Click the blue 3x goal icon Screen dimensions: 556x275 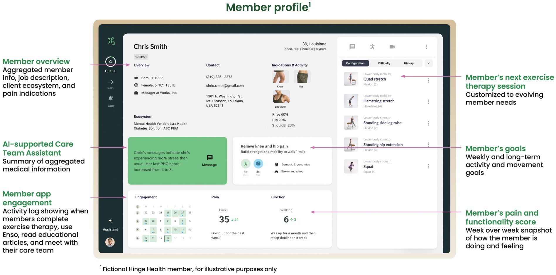pos(258,164)
